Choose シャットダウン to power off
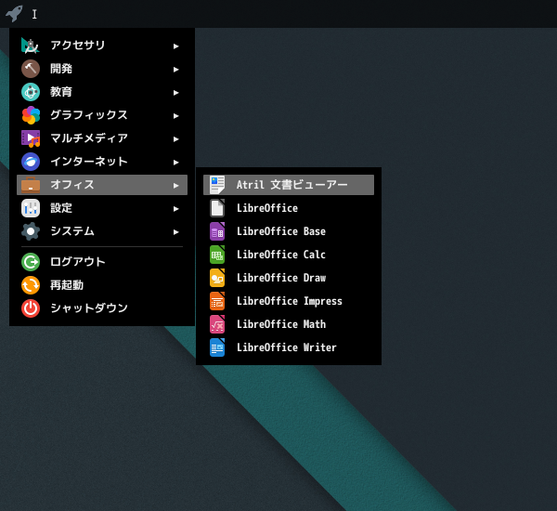This screenshot has height=511, width=557. point(102,308)
